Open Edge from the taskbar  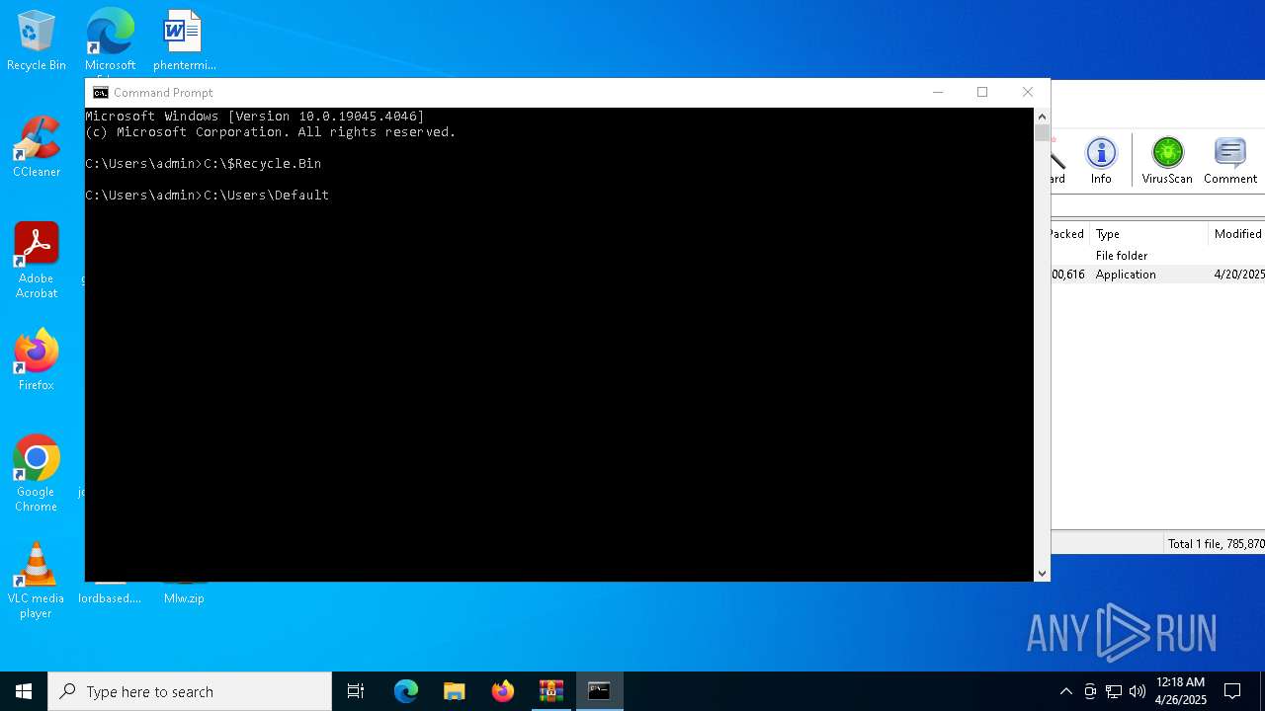406,691
